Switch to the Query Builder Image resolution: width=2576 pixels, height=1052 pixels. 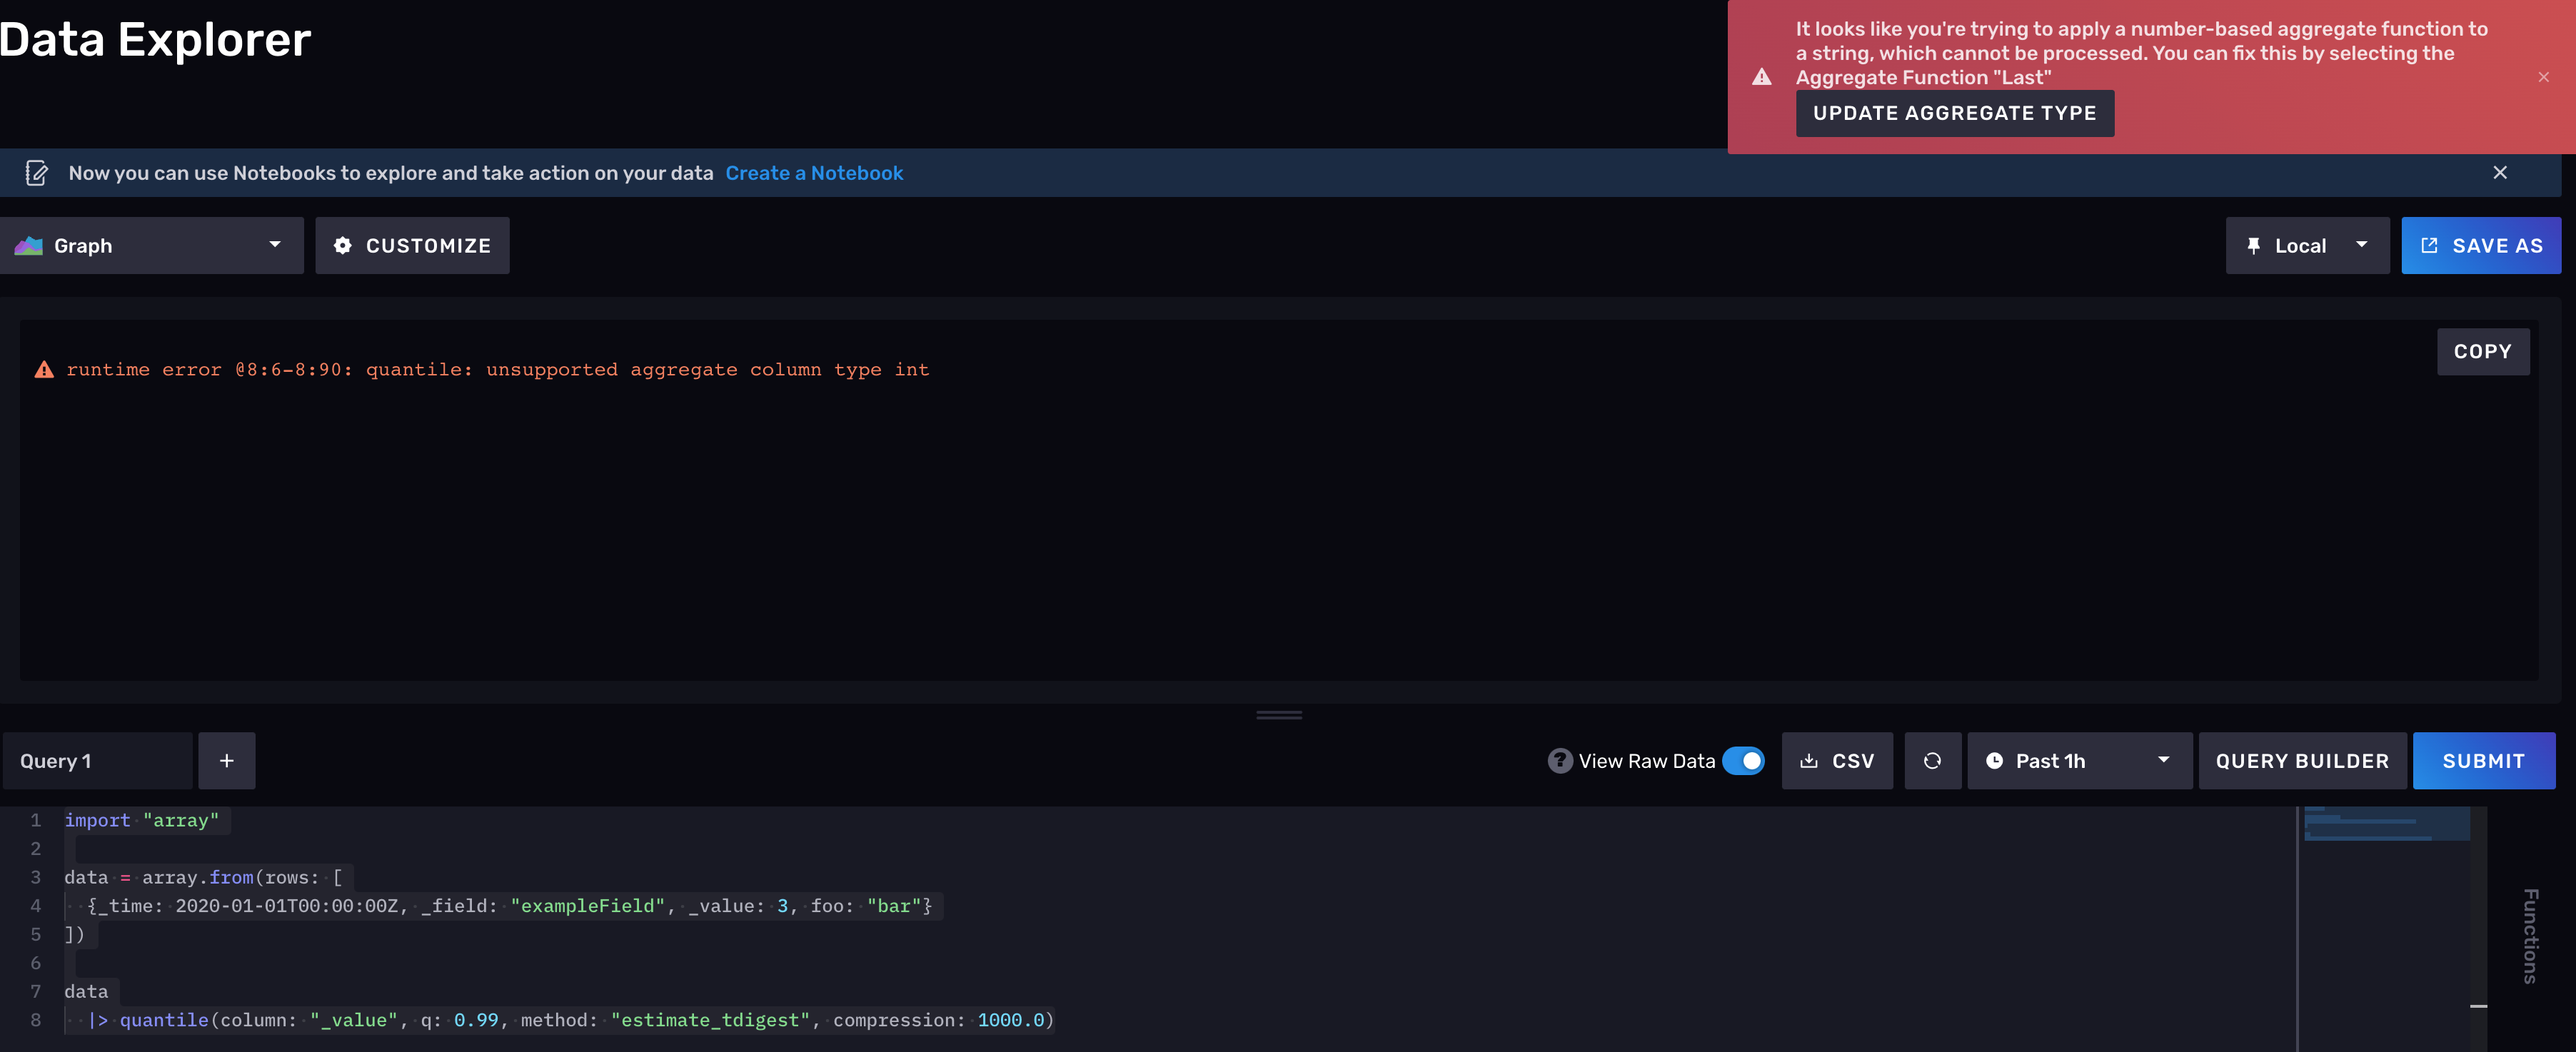coord(2302,761)
